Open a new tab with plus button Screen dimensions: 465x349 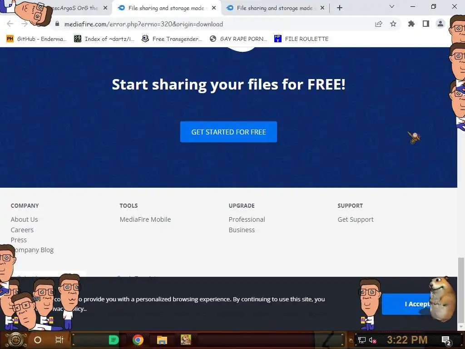coord(340,8)
